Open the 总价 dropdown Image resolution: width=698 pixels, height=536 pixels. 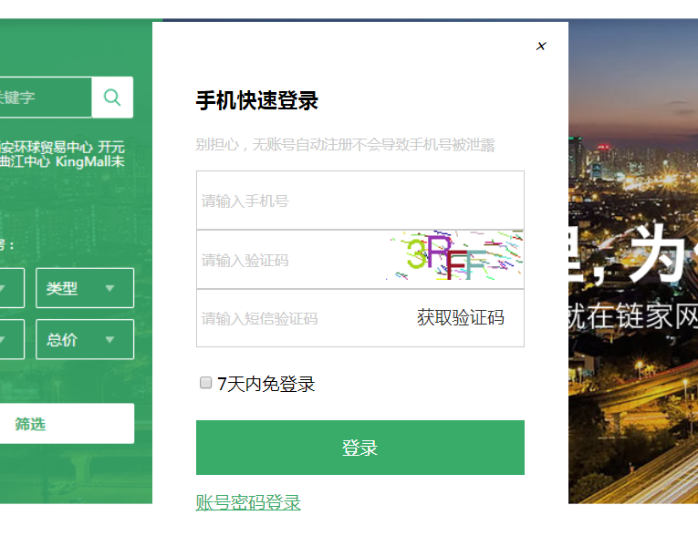[85, 339]
